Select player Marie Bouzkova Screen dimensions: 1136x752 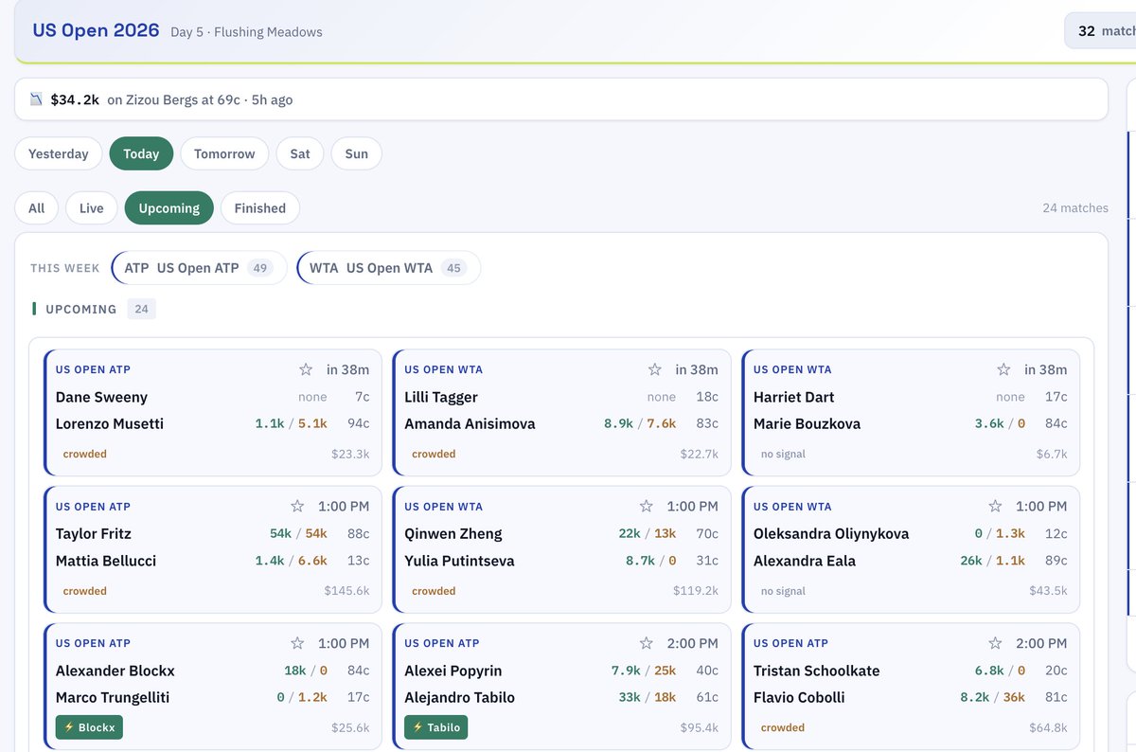tap(808, 423)
